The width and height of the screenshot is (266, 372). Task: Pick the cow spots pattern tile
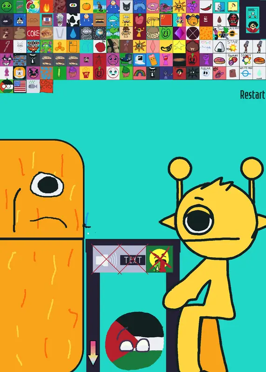coord(73,20)
